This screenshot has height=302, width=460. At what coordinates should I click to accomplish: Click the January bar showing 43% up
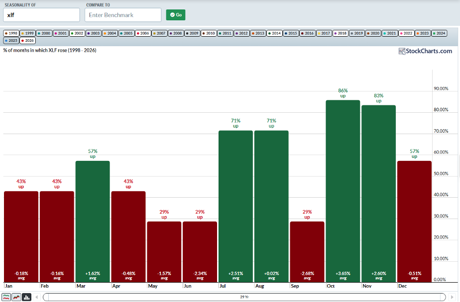tap(21, 237)
